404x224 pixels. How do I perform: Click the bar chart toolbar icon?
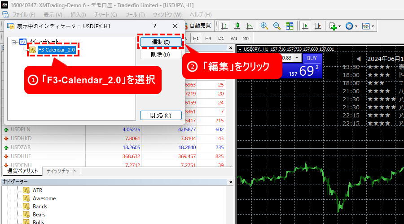pos(224,26)
